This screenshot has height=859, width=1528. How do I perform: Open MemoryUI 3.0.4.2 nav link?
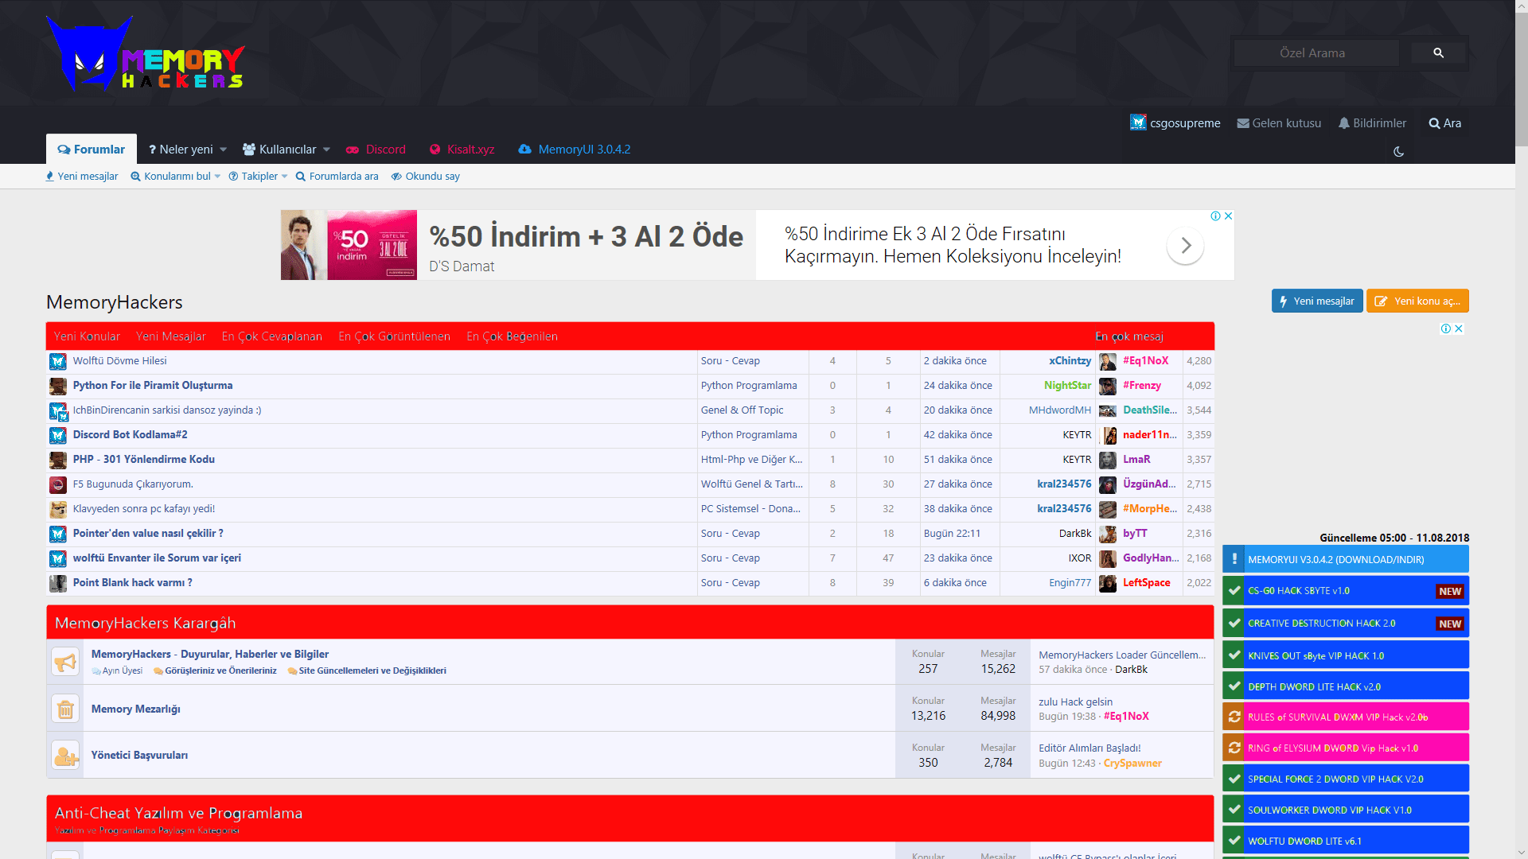pos(574,150)
